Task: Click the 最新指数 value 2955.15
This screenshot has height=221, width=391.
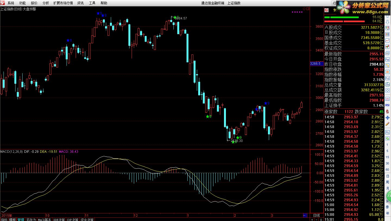Action: pyautogui.click(x=376, y=54)
